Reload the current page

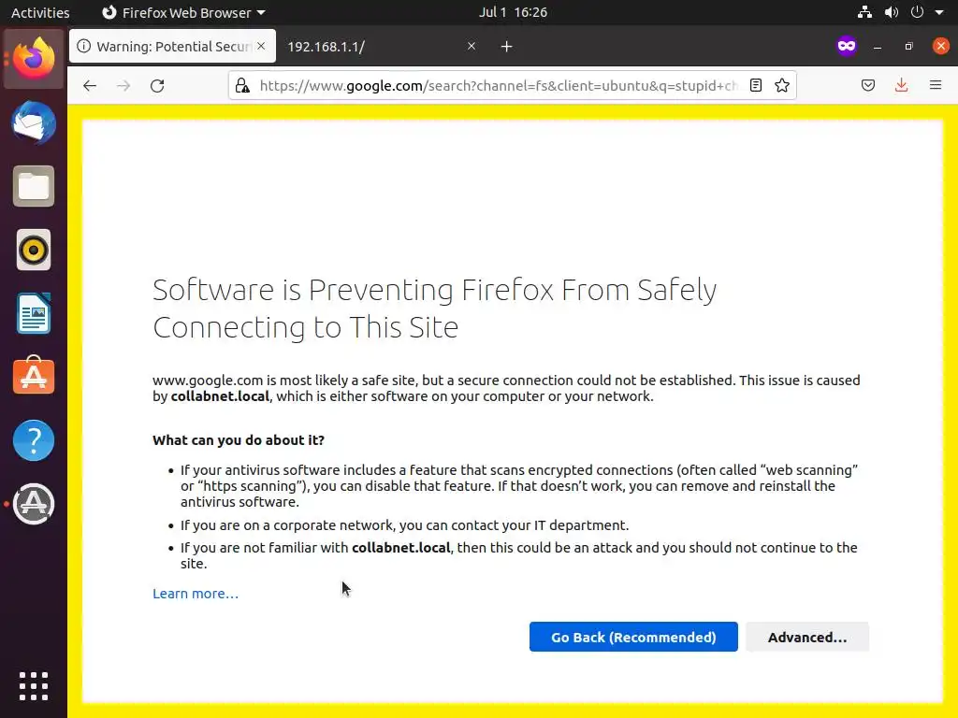[x=157, y=86]
